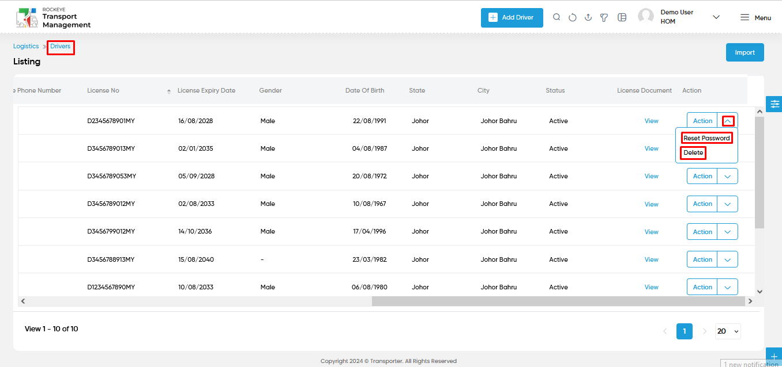
Task: Click the refresh listing icon
Action: pos(573,17)
